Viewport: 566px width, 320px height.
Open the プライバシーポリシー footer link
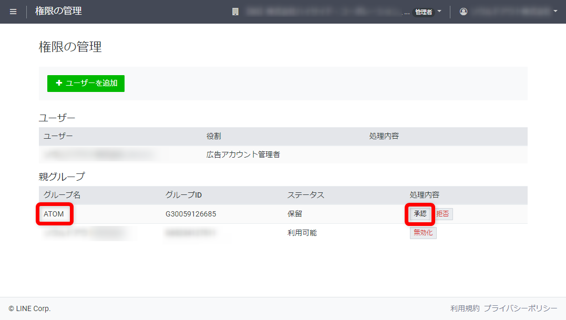pos(520,308)
